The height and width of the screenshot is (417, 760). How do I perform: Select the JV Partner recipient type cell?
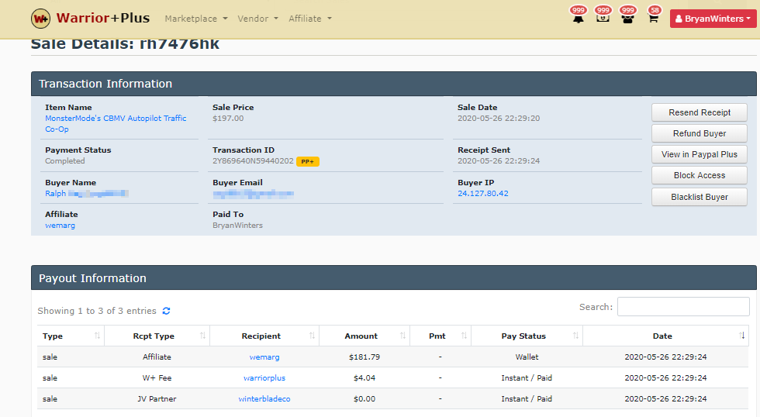click(x=157, y=398)
